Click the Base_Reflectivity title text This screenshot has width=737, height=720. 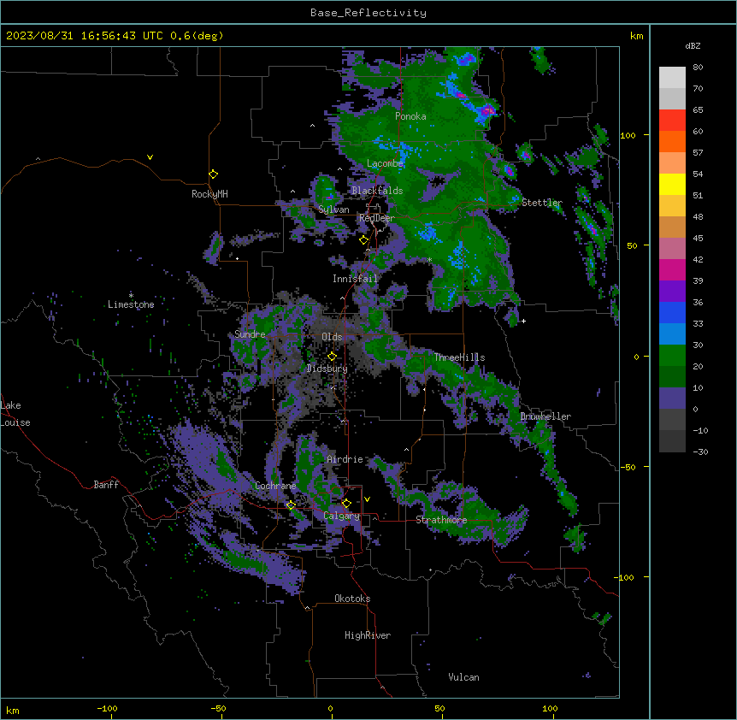pos(368,13)
